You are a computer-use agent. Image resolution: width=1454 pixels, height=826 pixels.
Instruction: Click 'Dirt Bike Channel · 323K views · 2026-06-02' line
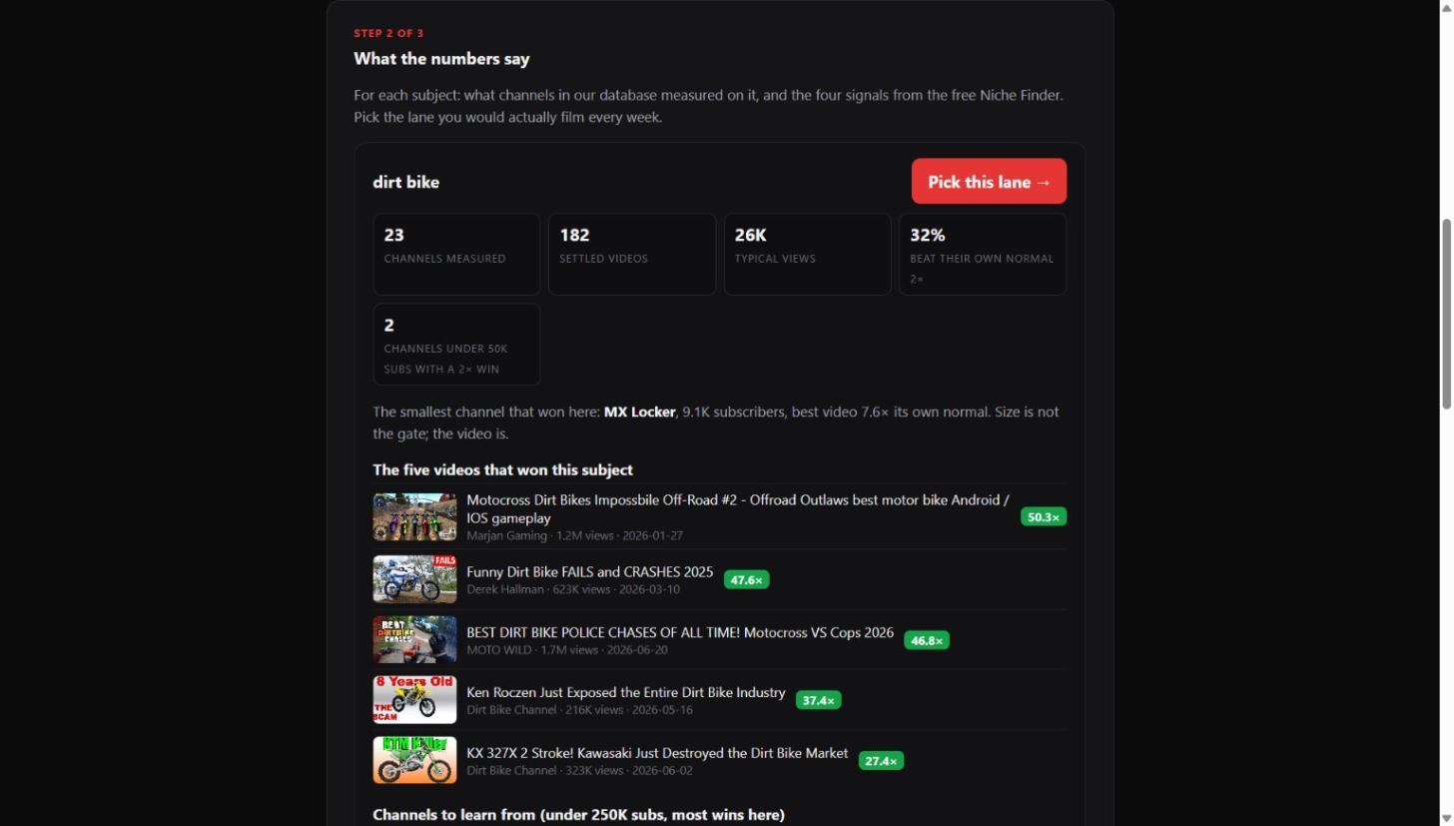(579, 770)
